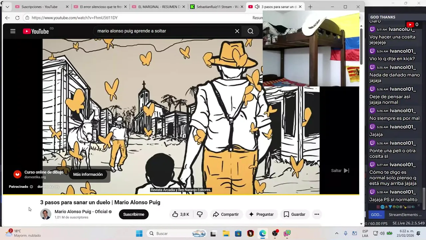Jump to newest chat messages arrow

(419, 205)
